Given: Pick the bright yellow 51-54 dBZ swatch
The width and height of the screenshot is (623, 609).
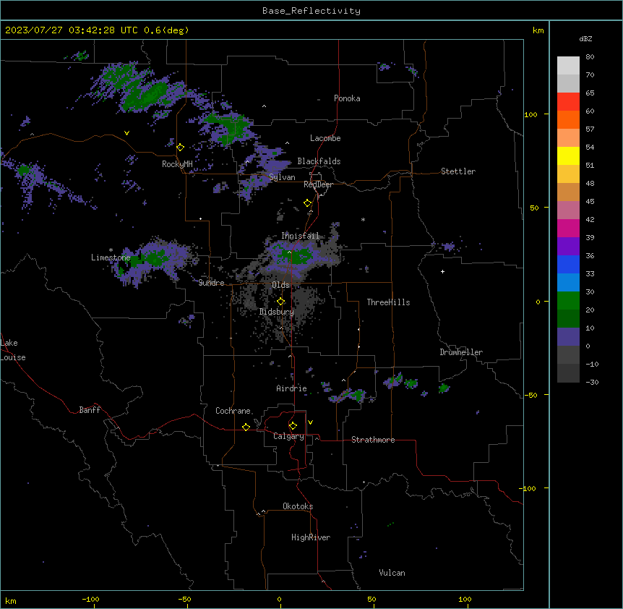Looking at the screenshot, I should tap(568, 156).
